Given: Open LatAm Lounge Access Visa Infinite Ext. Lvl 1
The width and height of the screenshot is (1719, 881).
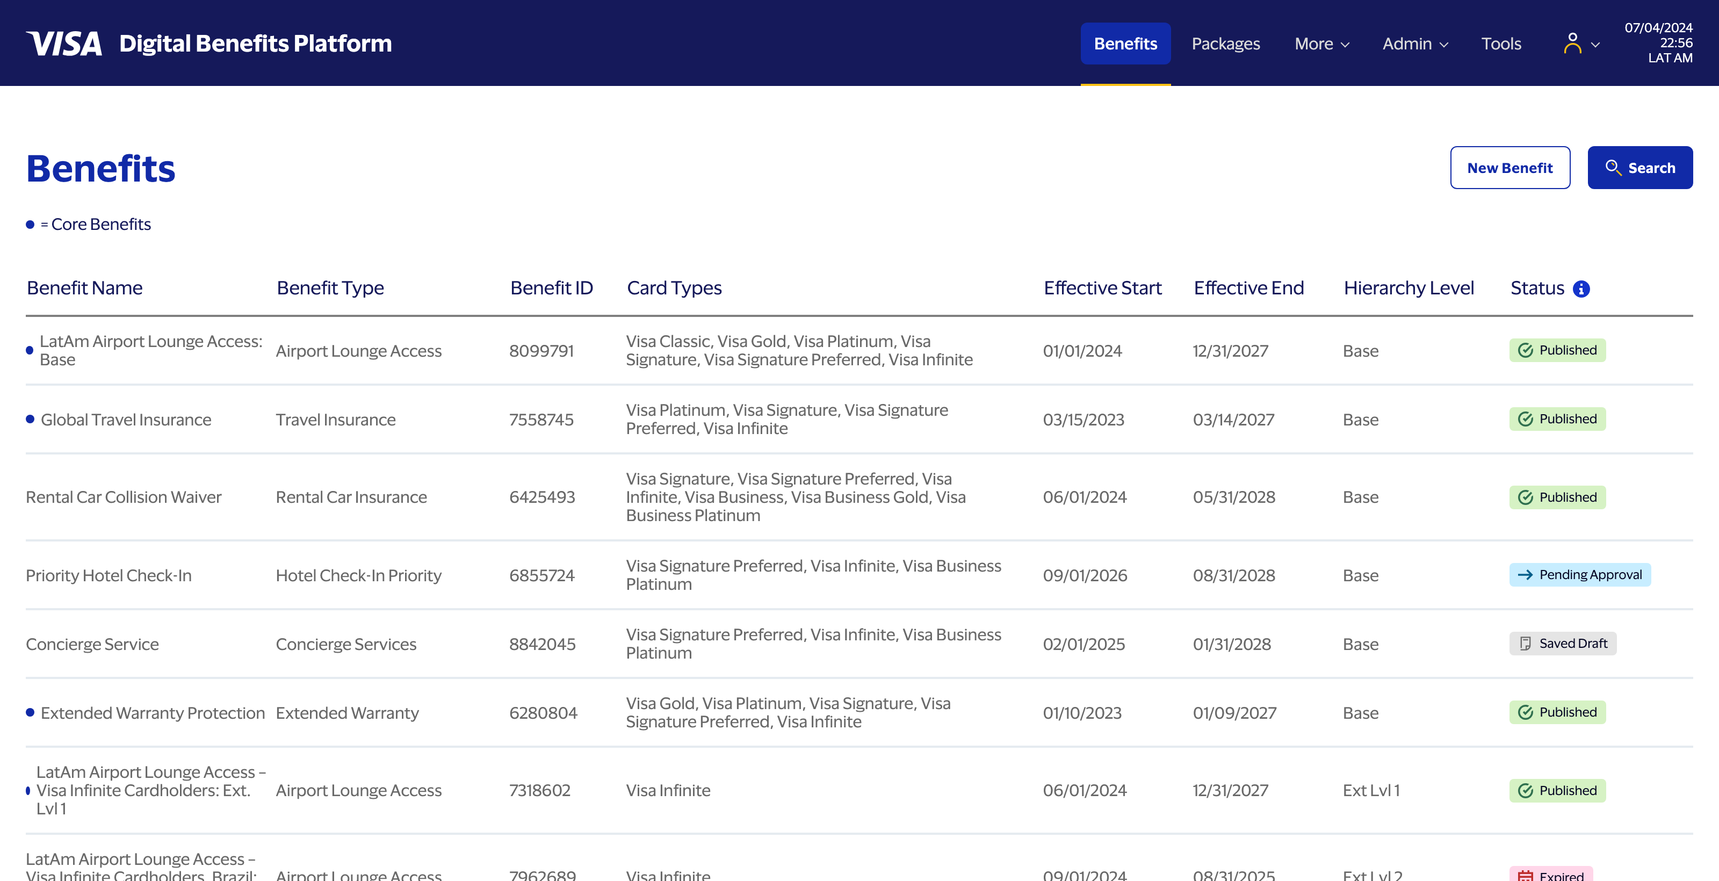Looking at the screenshot, I should (x=151, y=790).
